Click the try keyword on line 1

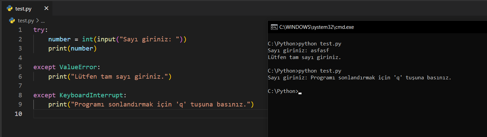[x=39, y=30]
